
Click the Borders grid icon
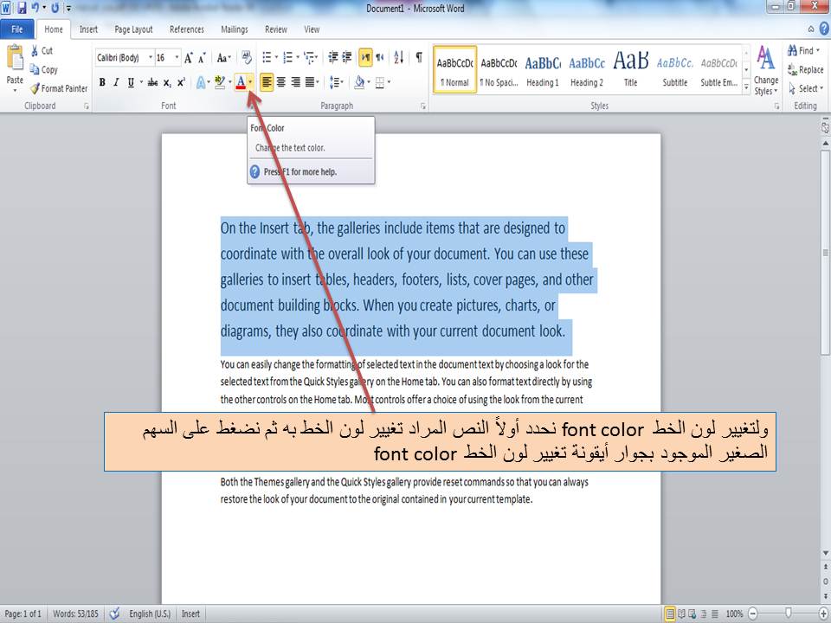click(379, 83)
